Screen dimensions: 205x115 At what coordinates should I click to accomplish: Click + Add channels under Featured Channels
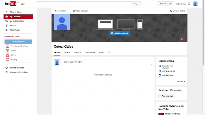click(x=167, y=96)
